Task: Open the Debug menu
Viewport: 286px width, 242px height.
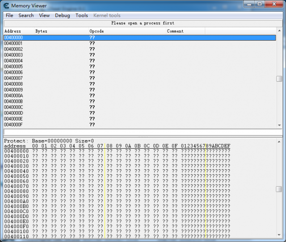Action: coord(63,15)
